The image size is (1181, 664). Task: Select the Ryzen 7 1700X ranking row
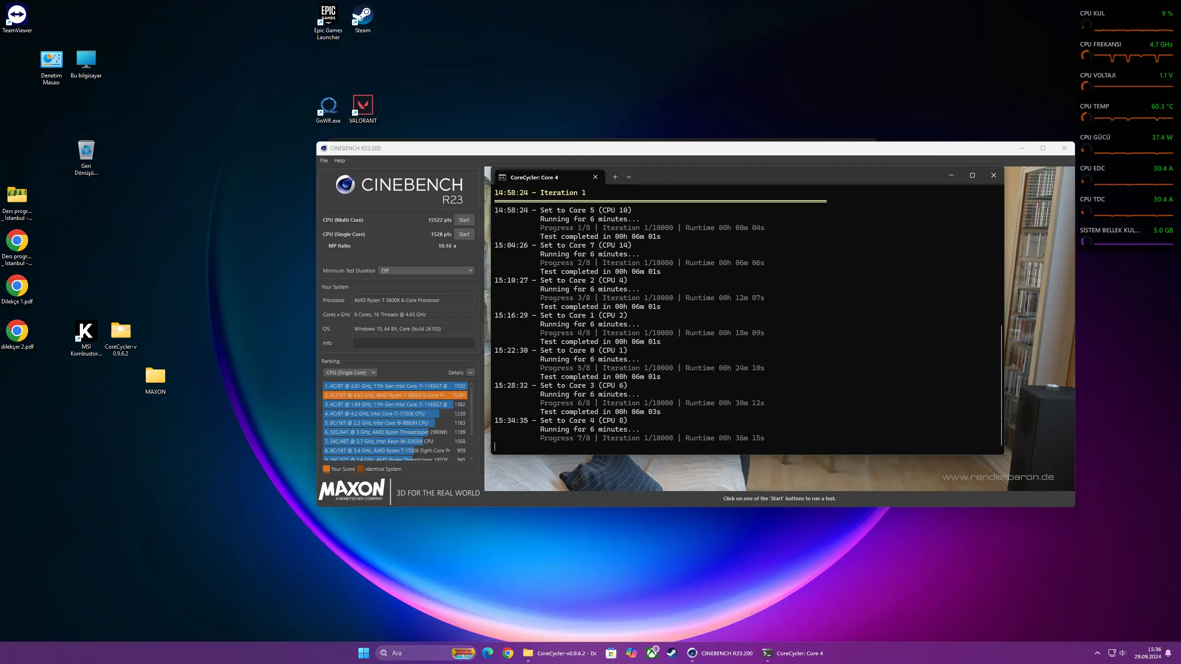pyautogui.click(x=395, y=451)
